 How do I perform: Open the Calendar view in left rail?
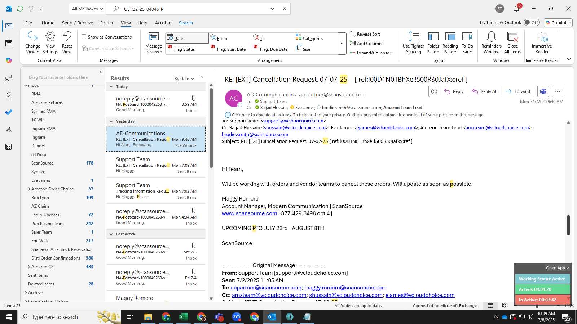pyautogui.click(x=9, y=43)
